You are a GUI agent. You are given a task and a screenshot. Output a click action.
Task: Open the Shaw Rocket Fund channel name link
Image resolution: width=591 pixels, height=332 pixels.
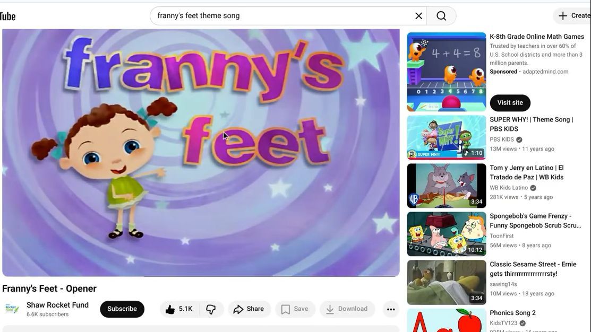[57, 305]
